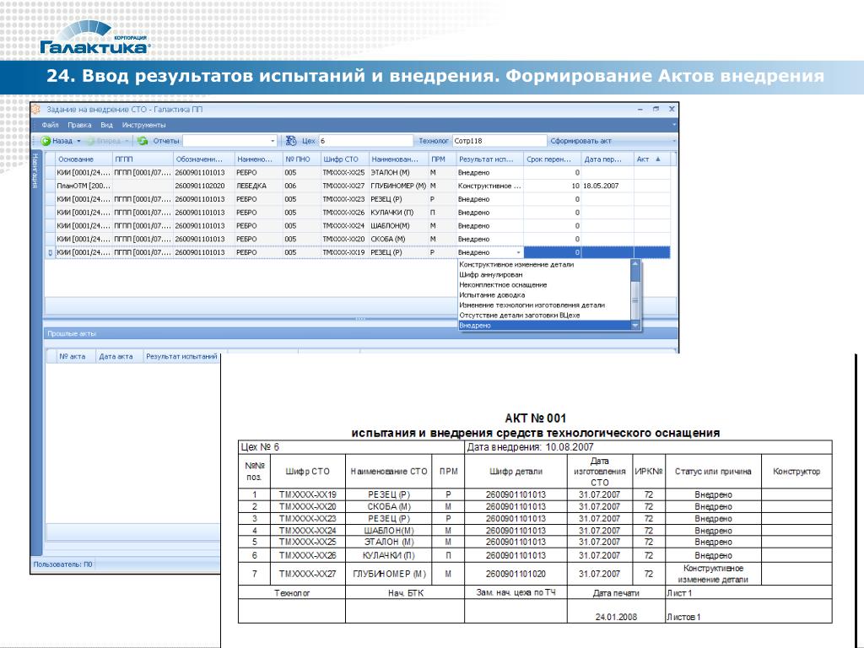Open the Назад history dropdown arrow
The height and width of the screenshot is (648, 864).
pyautogui.click(x=78, y=141)
